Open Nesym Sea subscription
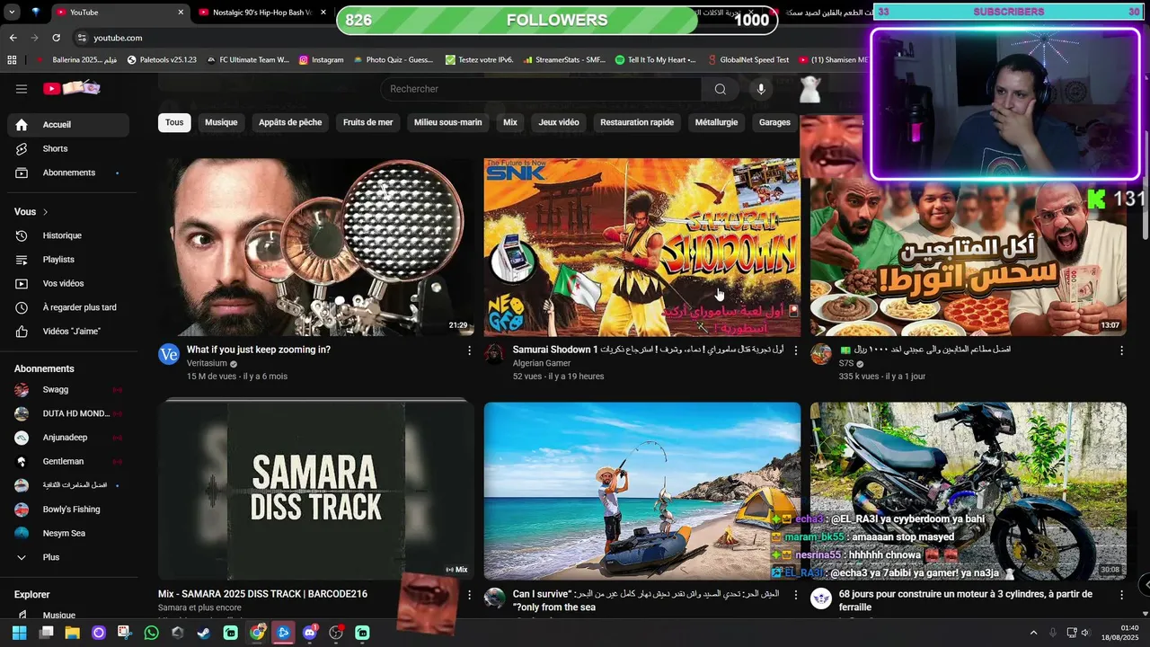 click(68, 534)
